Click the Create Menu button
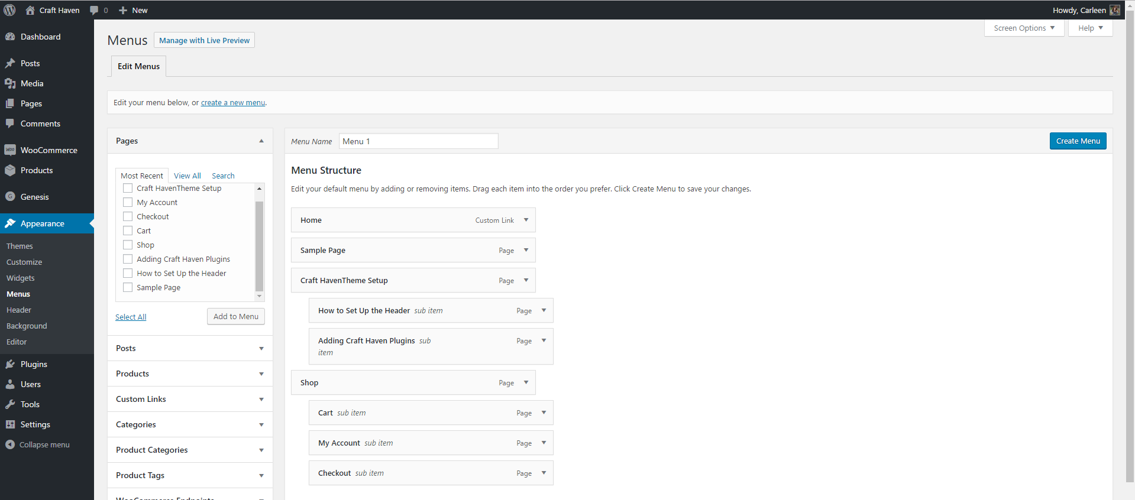Screen dimensions: 1135x500 (x=1078, y=141)
